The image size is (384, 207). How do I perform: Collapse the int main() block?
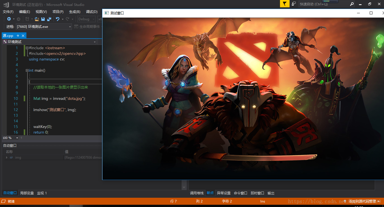click(x=27, y=70)
